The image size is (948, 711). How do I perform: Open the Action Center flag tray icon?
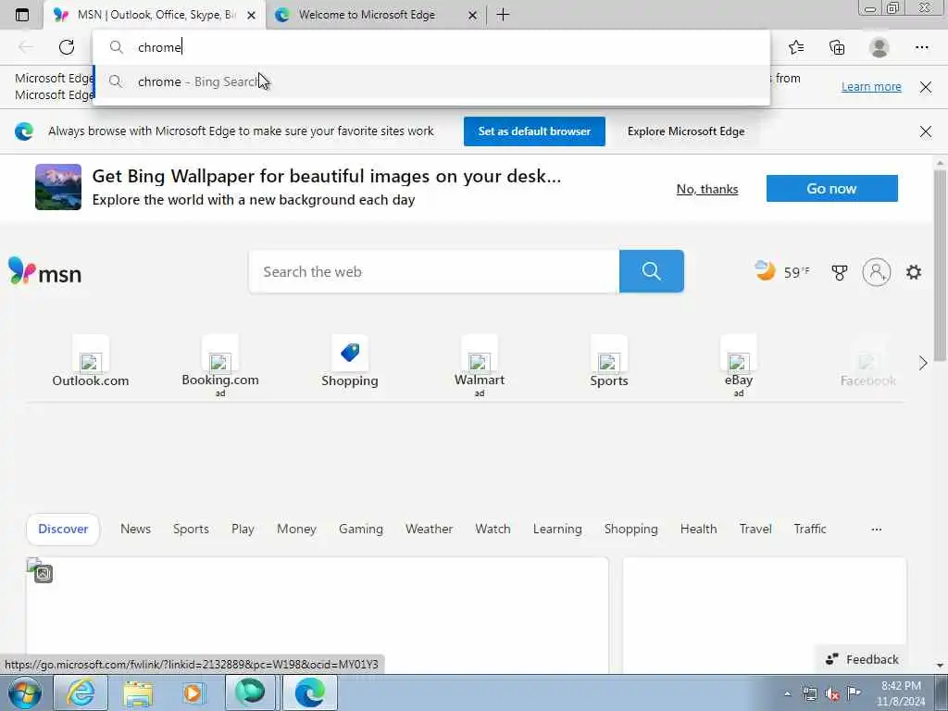[854, 693]
